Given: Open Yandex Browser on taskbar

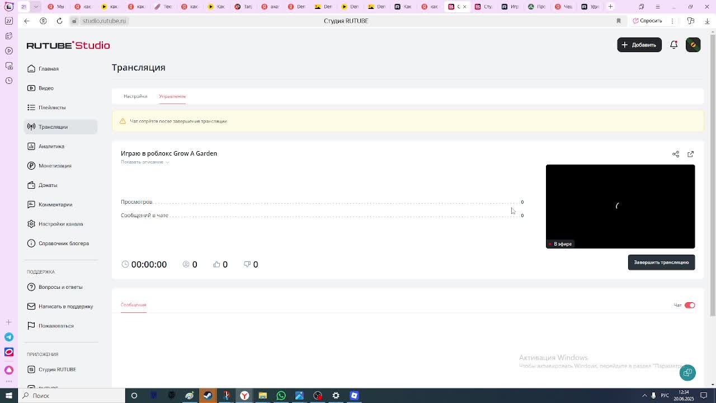Looking at the screenshot, I should (244, 396).
